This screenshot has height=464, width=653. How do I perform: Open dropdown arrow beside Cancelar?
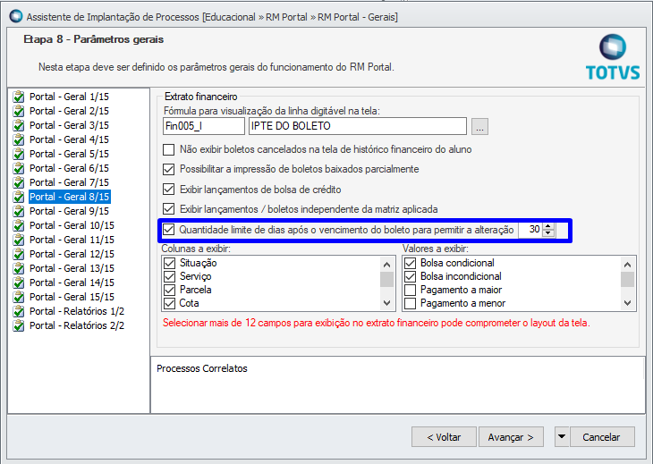562,437
